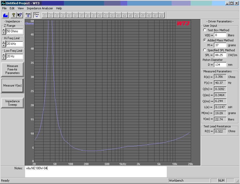Select the Mem 2 memory slot icon
This screenshot has width=240, height=184.
pyautogui.click(x=51, y=15)
